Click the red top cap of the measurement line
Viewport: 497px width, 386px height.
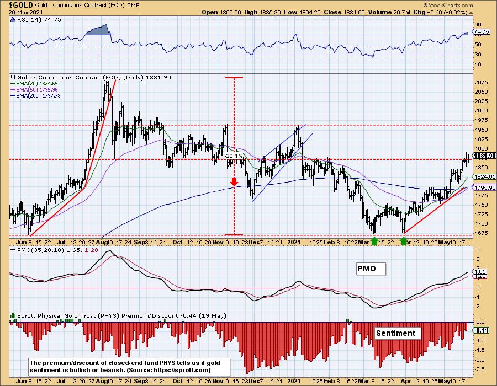234,78
